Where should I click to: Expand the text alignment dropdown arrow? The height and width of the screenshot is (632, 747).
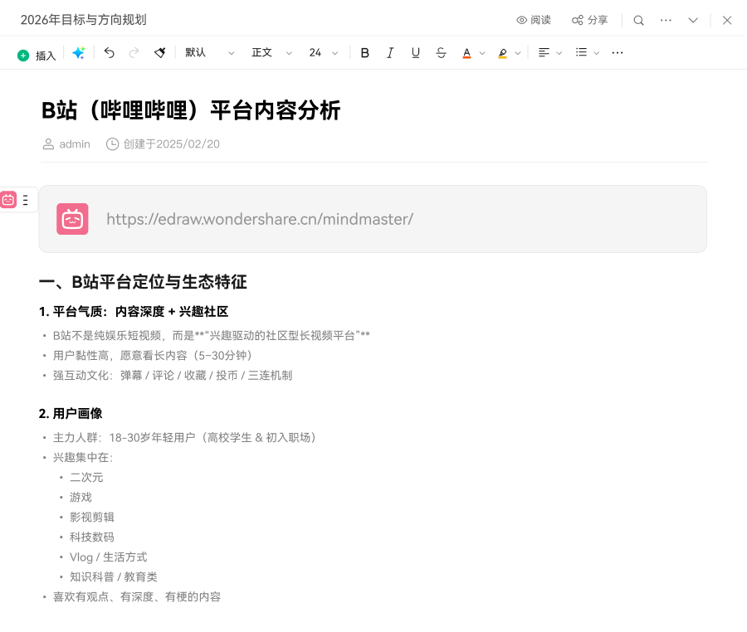pyautogui.click(x=559, y=53)
